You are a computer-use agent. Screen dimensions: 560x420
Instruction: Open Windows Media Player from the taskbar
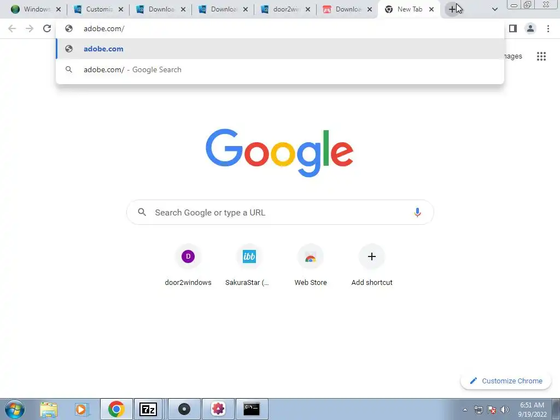coord(82,409)
